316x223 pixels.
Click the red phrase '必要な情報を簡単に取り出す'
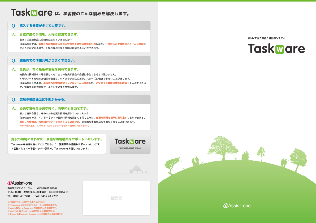click(x=111, y=118)
